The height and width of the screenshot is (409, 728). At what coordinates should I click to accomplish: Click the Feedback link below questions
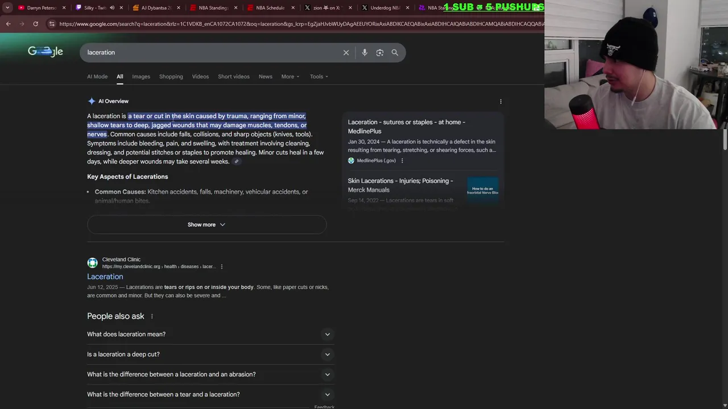coord(324,407)
